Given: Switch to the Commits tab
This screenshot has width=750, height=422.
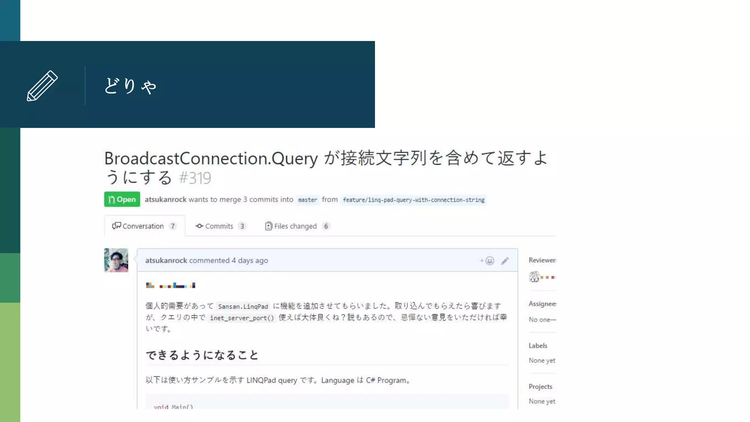Looking at the screenshot, I should [x=219, y=226].
